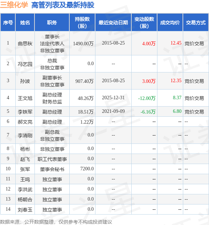Screen dimensions: 209x225
Task: Click the 董事会秘书 position cell
Action: click(52, 169)
